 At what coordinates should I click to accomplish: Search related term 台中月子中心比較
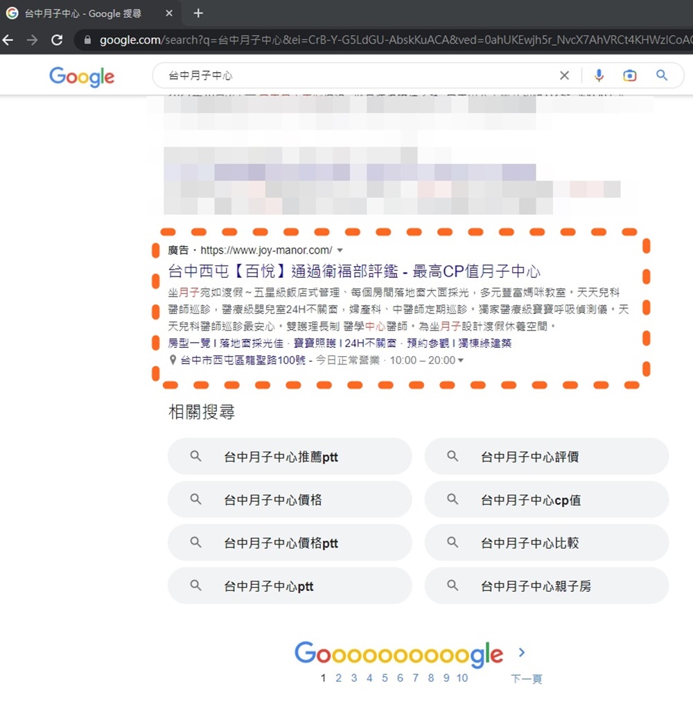click(547, 543)
